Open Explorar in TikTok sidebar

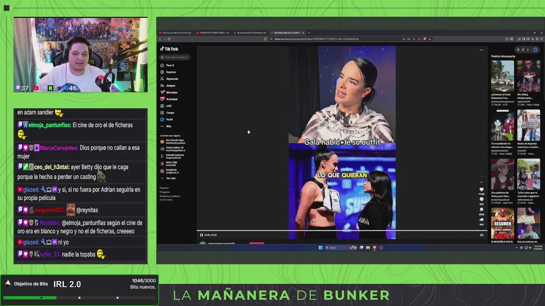pos(168,72)
